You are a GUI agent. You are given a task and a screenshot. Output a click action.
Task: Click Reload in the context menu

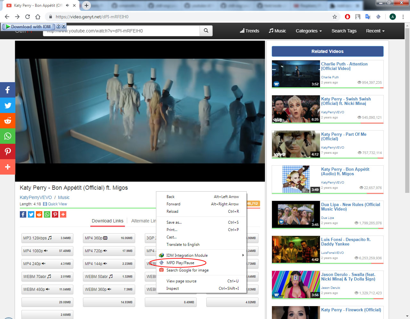[201, 211]
